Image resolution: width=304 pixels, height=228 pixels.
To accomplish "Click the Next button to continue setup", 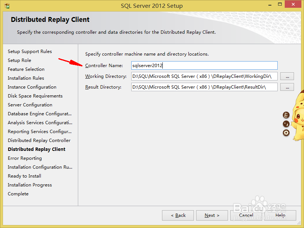I will coord(212,215).
